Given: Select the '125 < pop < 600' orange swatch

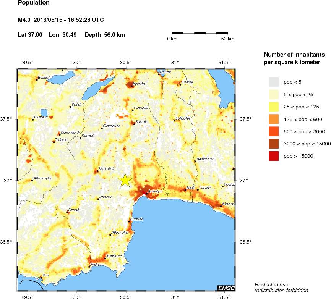Looking at the screenshot, I should pyautogui.click(x=274, y=119).
